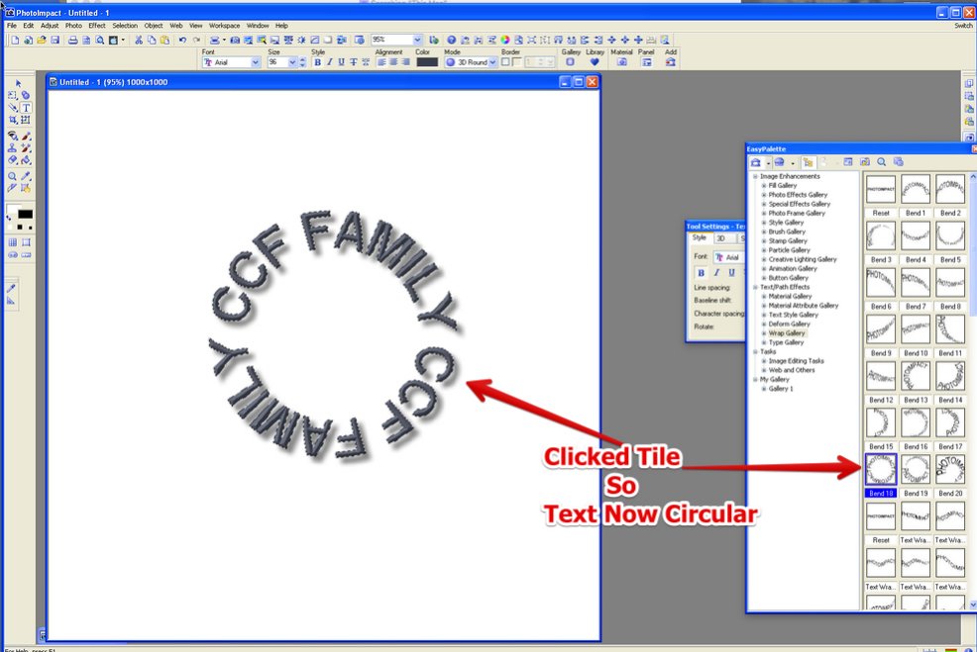Select the Zoom magnifier tool in toolbox
This screenshot has width=977, height=652.
tap(13, 176)
